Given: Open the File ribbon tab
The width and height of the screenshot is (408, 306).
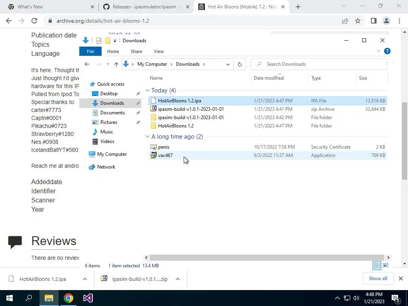Looking at the screenshot, I should coord(90,51).
